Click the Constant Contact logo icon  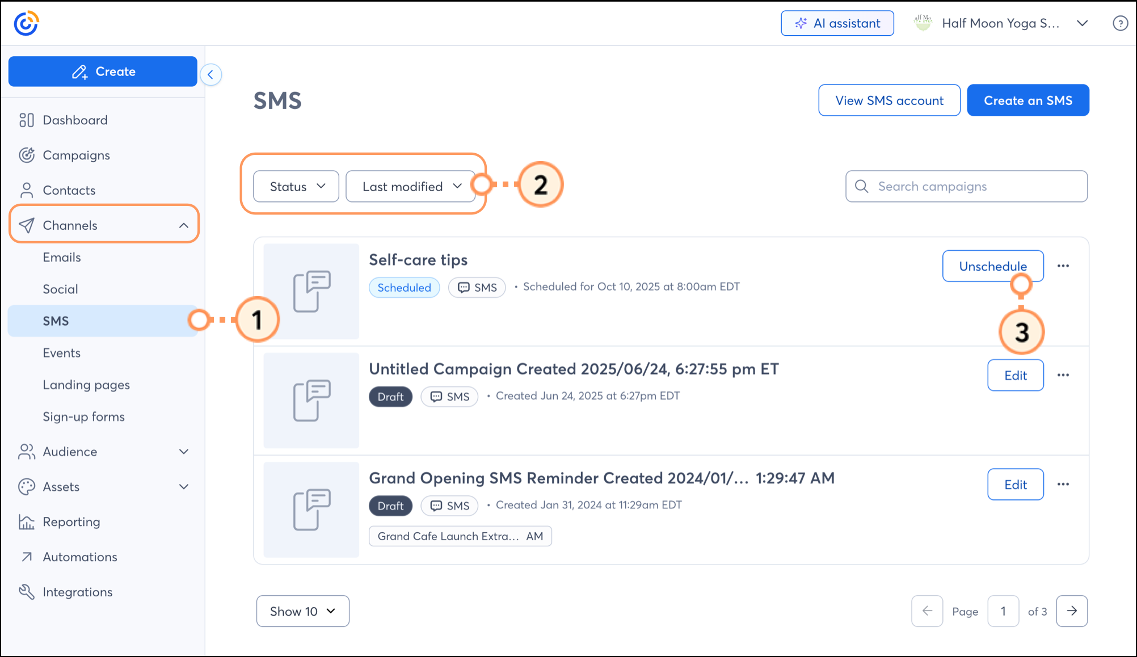coord(26,23)
